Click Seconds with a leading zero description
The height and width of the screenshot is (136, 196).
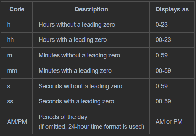click(76, 101)
